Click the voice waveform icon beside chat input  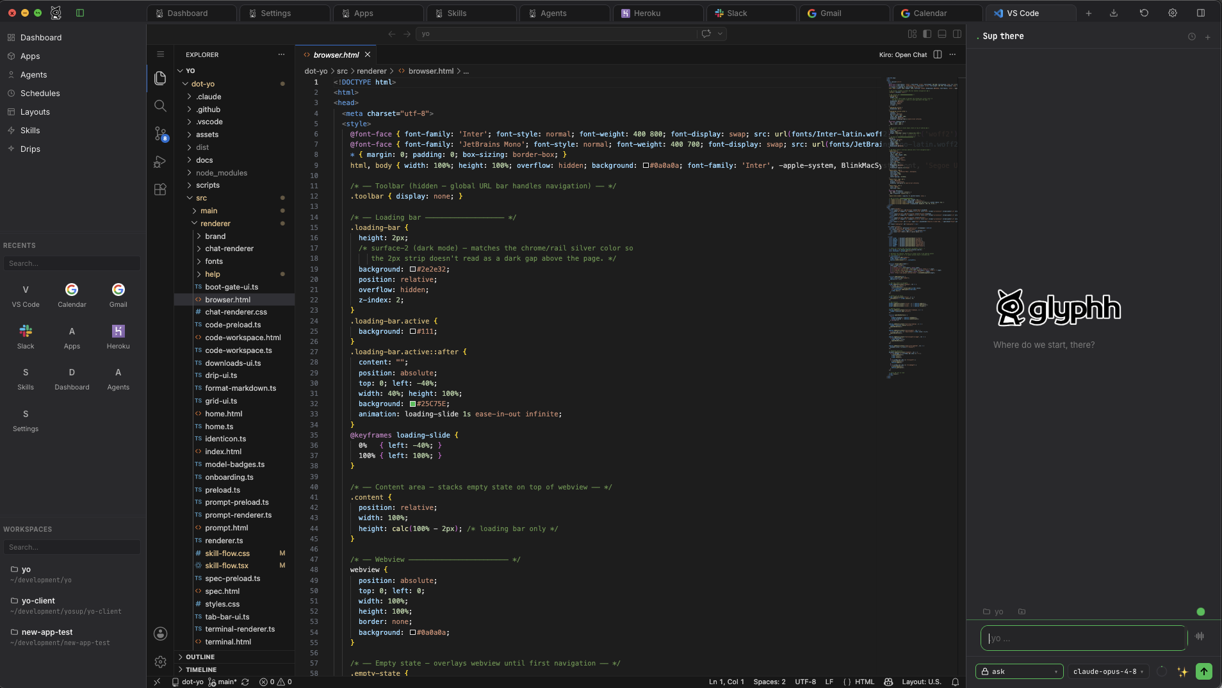click(x=1200, y=636)
